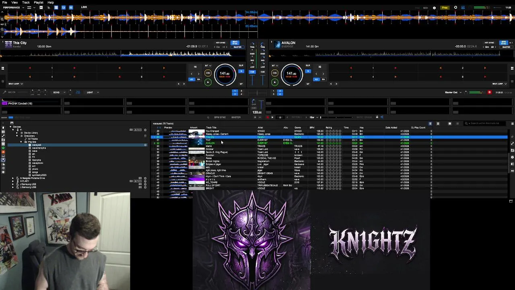This screenshot has width=515, height=290.
Task: Open the PERFORMANCE mode dropdown
Action: [13, 8]
